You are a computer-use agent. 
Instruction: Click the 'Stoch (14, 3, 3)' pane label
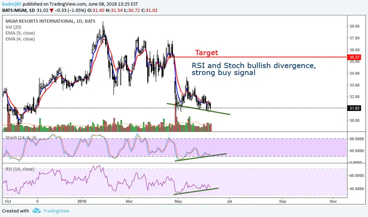click(21, 137)
